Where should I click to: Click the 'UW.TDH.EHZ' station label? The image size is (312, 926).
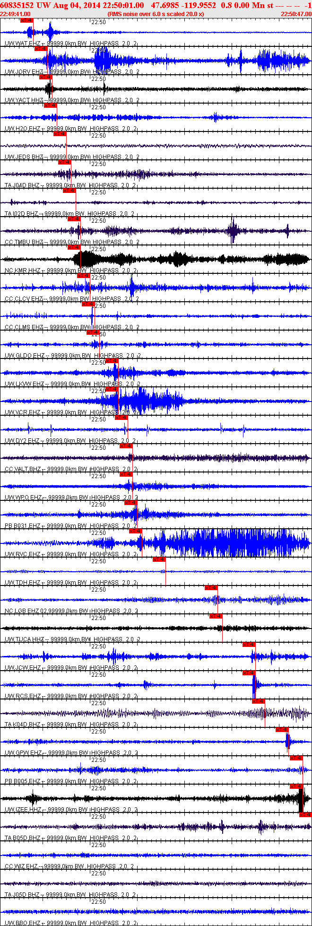(22, 583)
